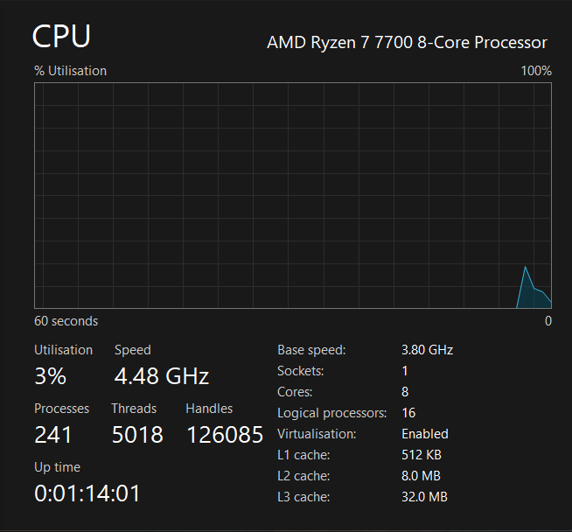This screenshot has height=532, width=572.
Task: Click the L2 cache 8.0 MB value
Action: (x=421, y=476)
